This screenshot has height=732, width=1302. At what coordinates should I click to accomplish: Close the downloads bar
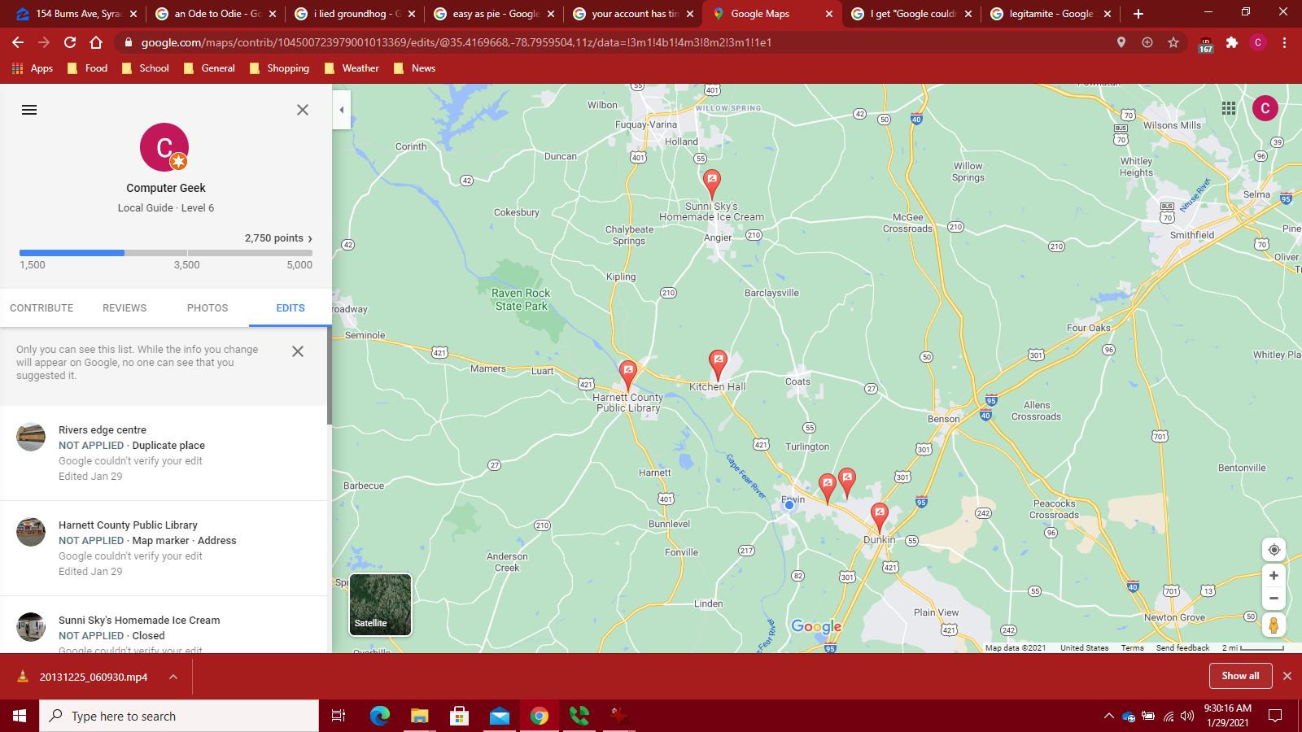point(1287,676)
